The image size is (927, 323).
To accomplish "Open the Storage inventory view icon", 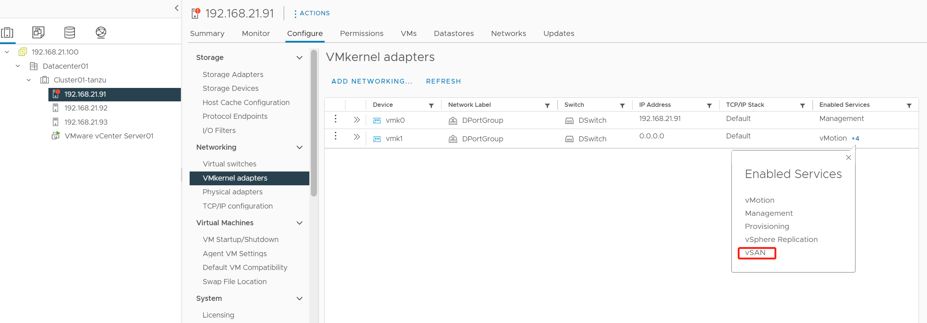I will pyautogui.click(x=70, y=32).
